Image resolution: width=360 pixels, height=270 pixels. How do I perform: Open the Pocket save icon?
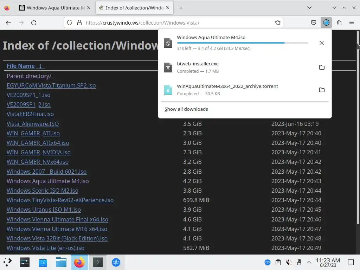[313, 22]
